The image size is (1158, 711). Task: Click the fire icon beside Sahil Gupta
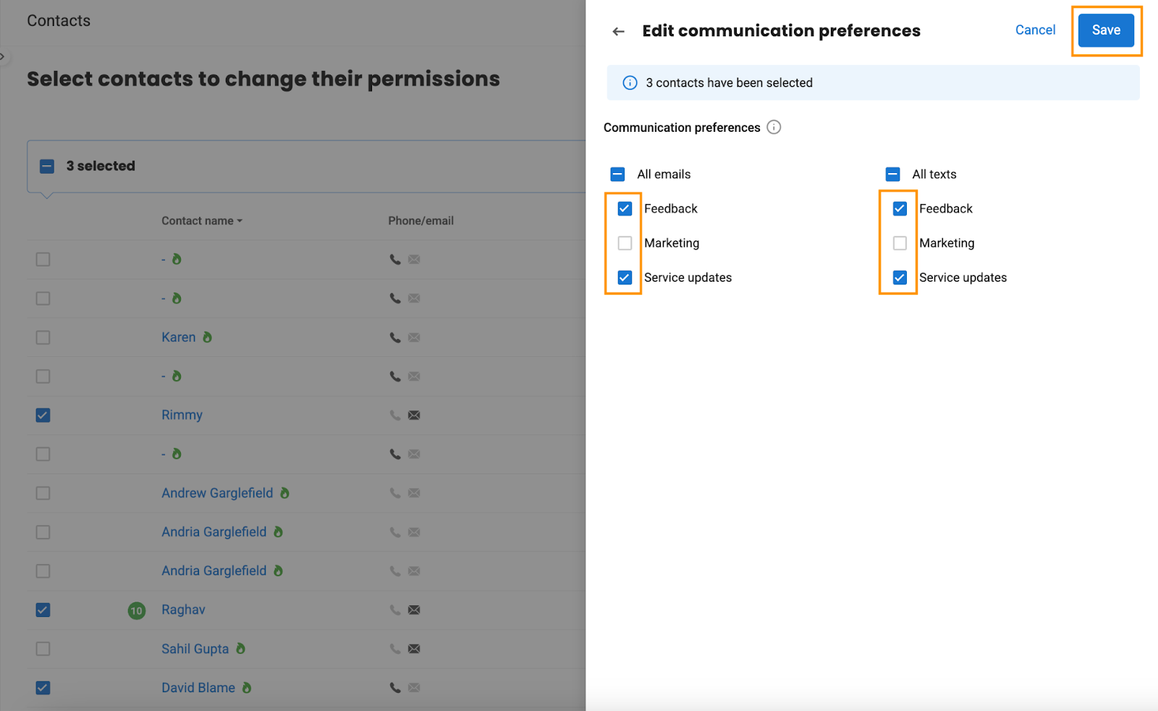pos(240,648)
